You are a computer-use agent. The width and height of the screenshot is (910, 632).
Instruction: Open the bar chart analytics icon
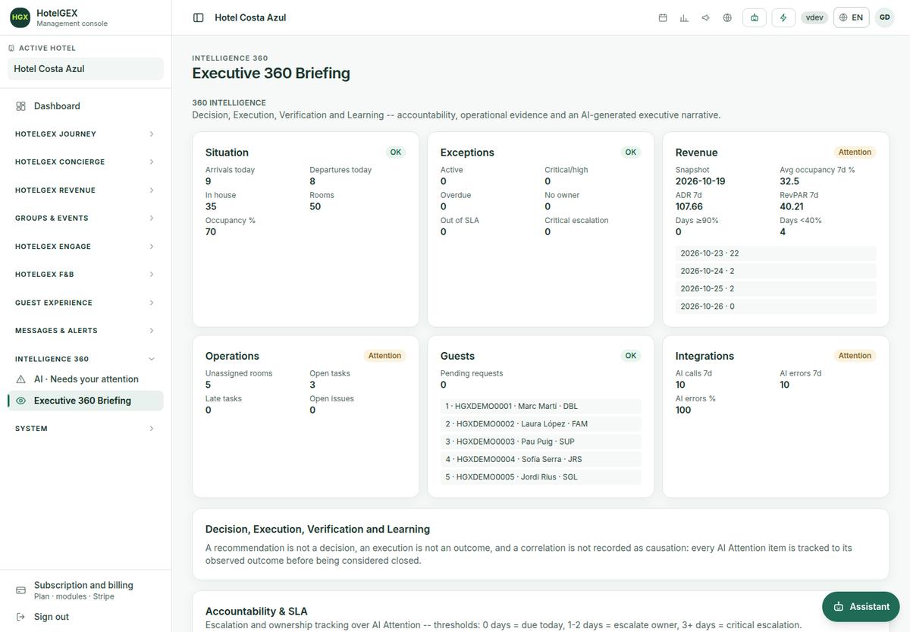pos(684,17)
